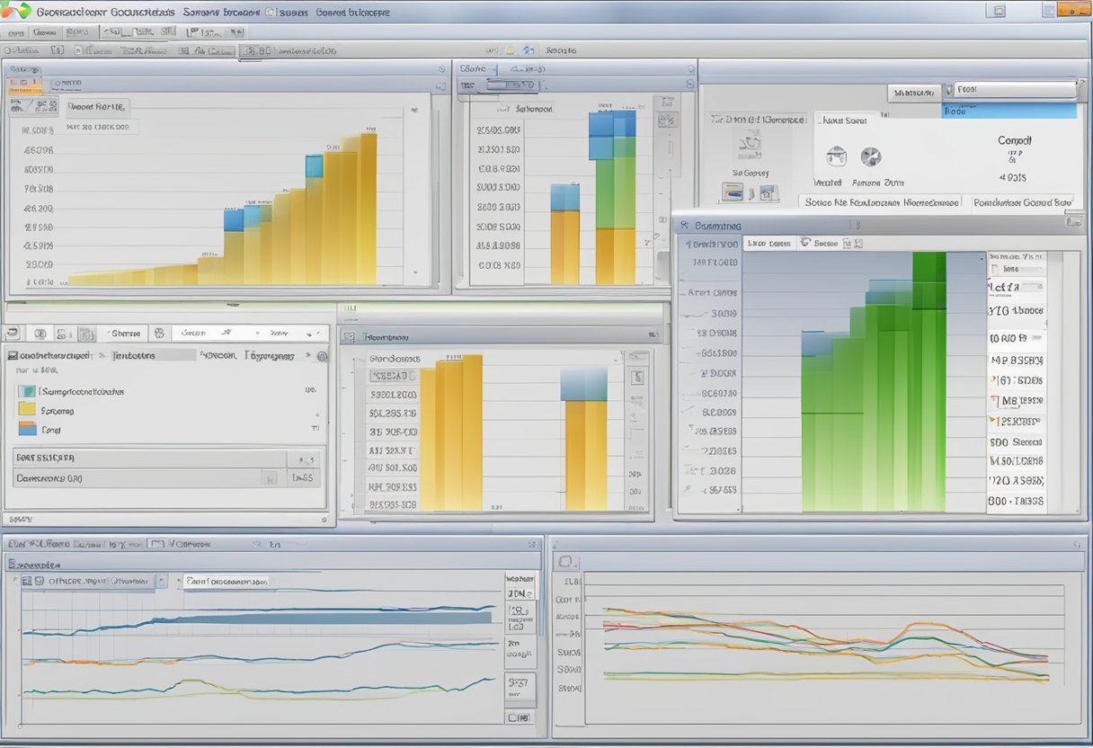The height and width of the screenshot is (748, 1093).
Task: Click the Pondhetaer Gorred button
Action: tap(1023, 202)
